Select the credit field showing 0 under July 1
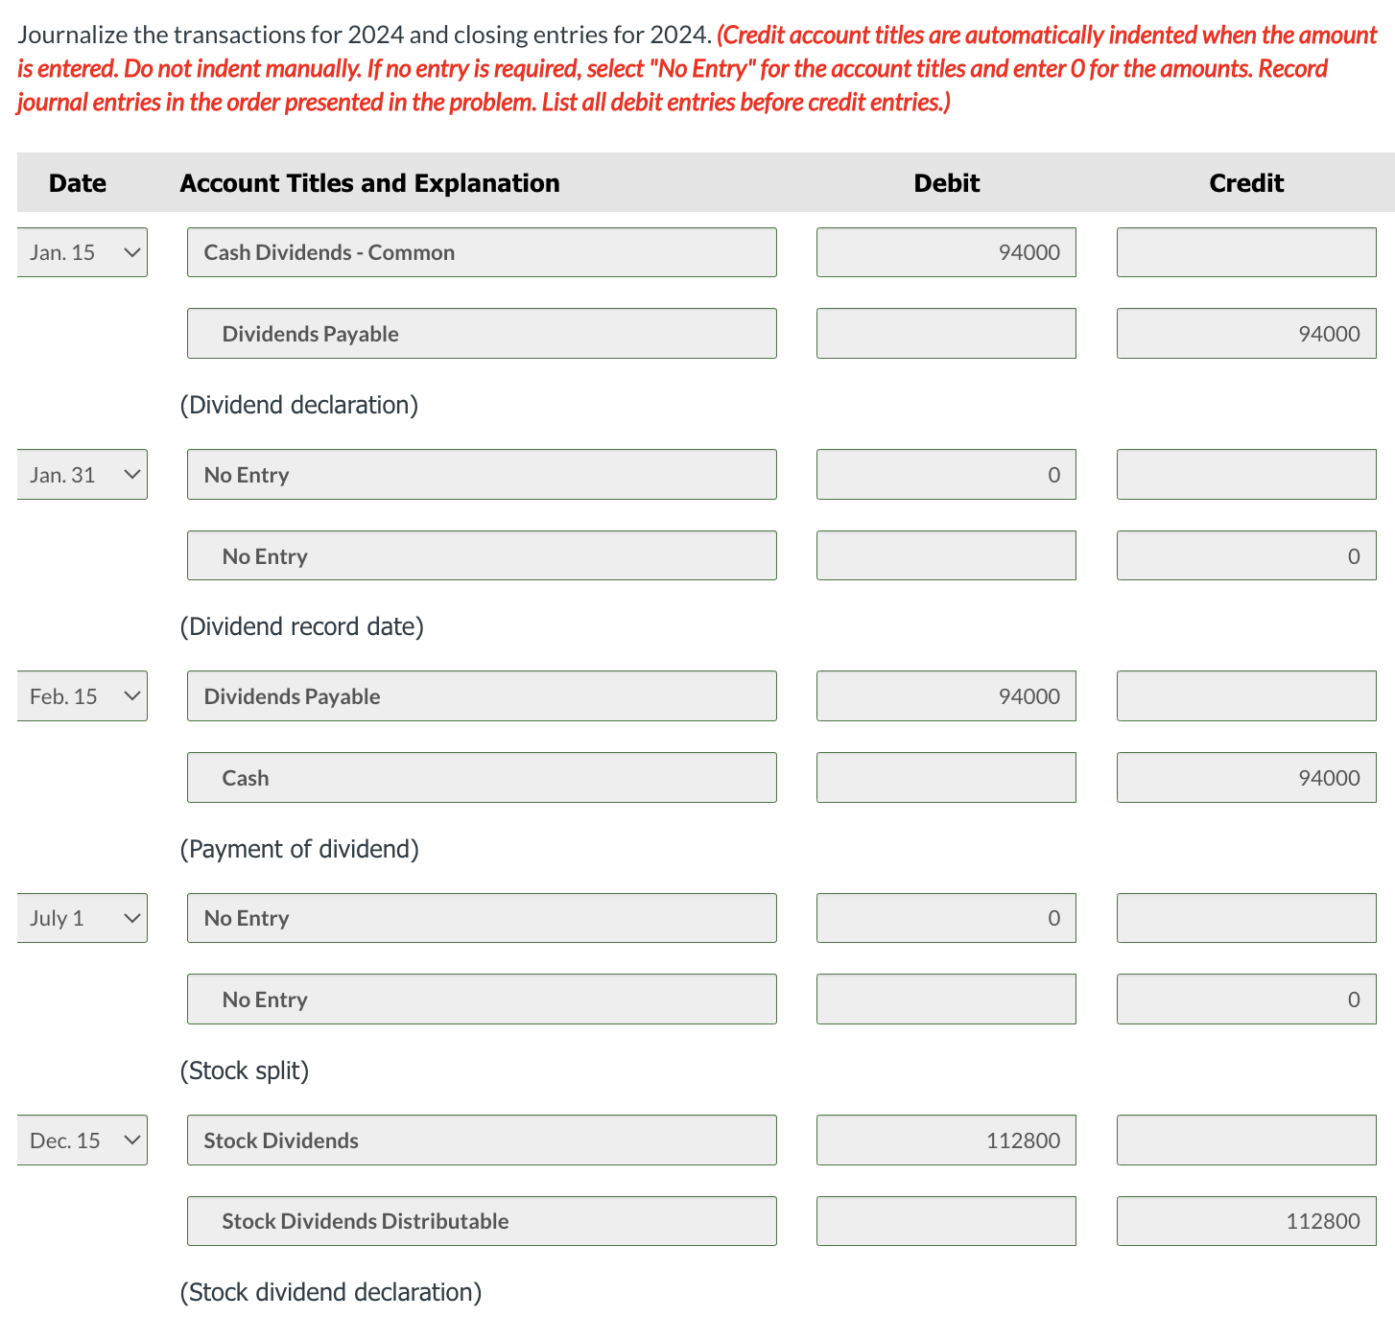 (x=1245, y=999)
